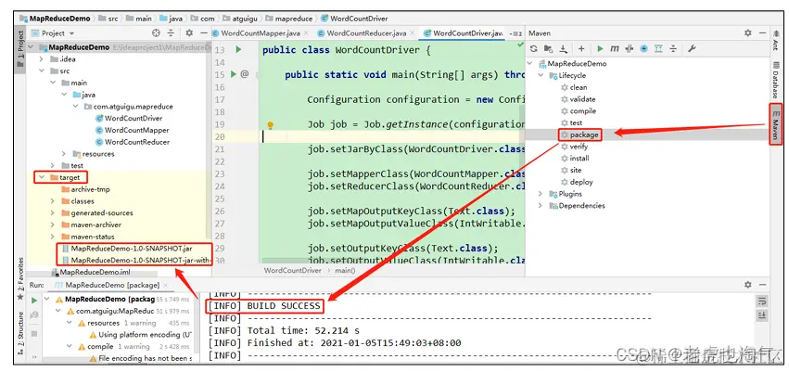Execute Maven Goal 'm' icon
The image size is (789, 372).
615,49
